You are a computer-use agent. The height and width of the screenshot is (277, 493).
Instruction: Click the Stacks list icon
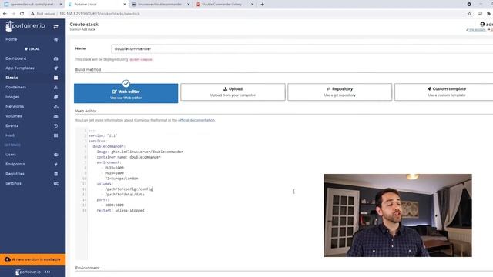[x=55, y=78]
